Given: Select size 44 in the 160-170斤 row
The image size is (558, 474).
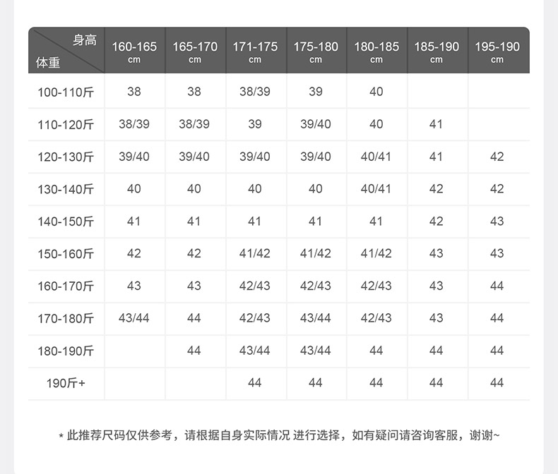Looking at the screenshot, I should [497, 286].
